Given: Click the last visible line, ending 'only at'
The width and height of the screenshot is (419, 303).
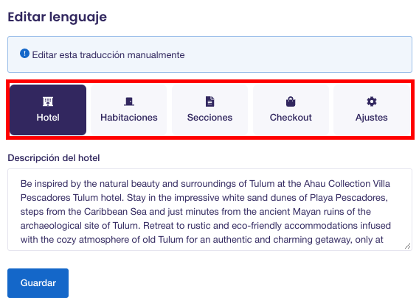Looking at the screenshot, I should (x=201, y=239).
